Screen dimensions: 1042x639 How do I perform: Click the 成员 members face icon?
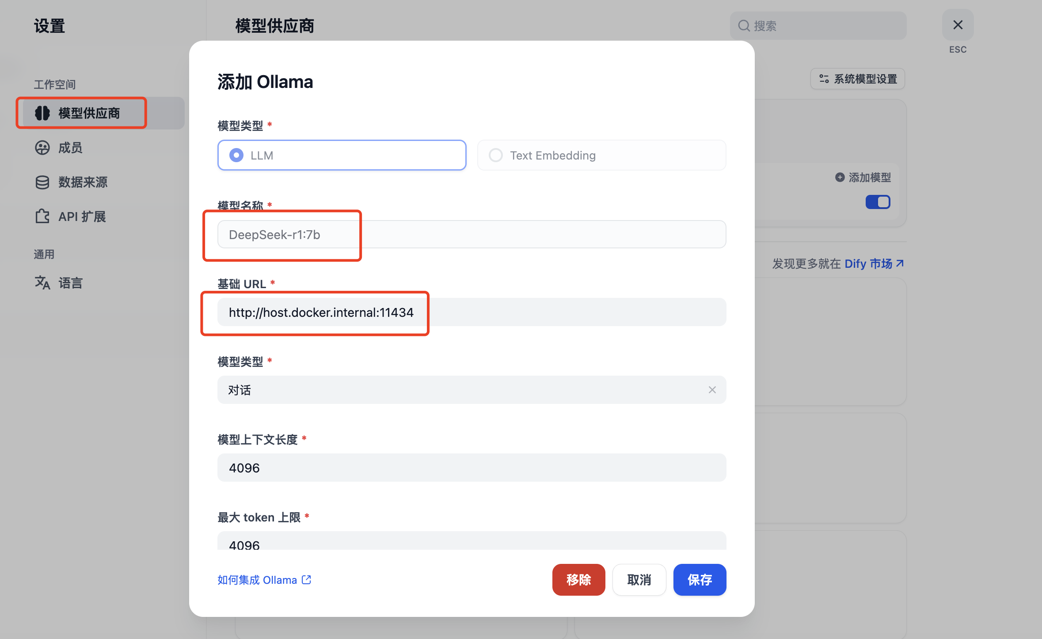click(42, 148)
